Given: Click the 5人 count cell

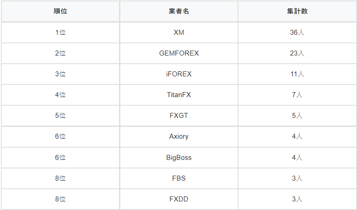Looking at the screenshot, I should tap(297, 116).
